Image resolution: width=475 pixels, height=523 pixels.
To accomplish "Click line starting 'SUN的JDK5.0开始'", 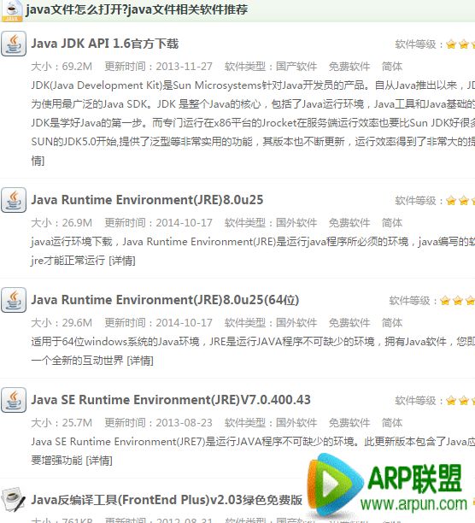I will click(x=253, y=142).
